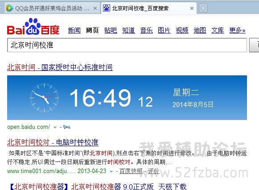This screenshot has height=190, width=259.
Task: Open the 图片 images category
Action: click(x=164, y=30)
